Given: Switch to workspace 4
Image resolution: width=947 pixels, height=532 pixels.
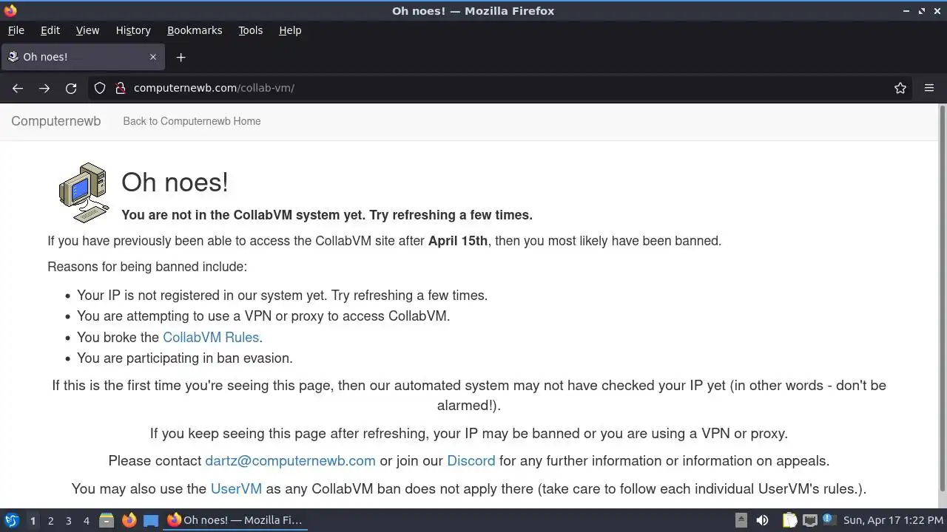Looking at the screenshot, I should pyautogui.click(x=86, y=521).
